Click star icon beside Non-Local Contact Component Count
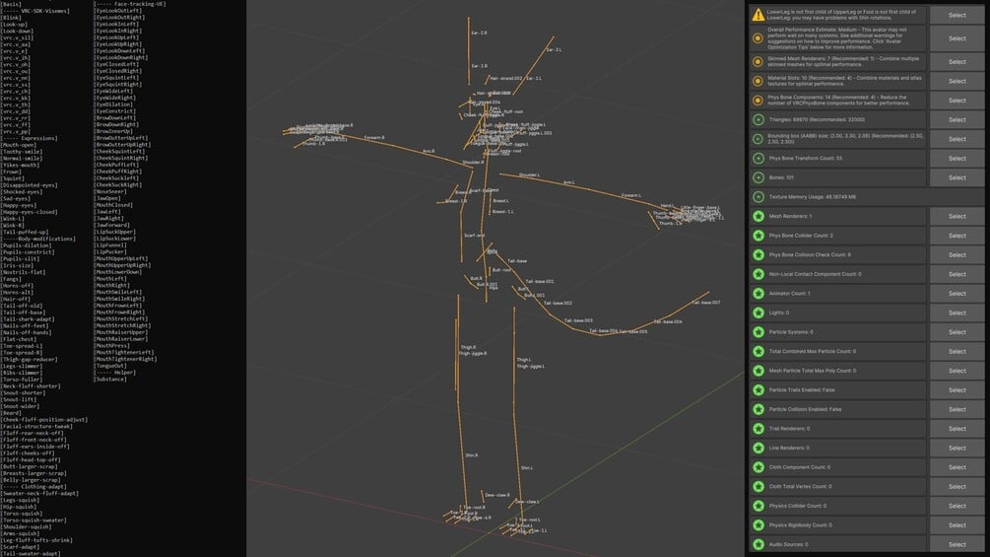The width and height of the screenshot is (990, 557). click(759, 274)
